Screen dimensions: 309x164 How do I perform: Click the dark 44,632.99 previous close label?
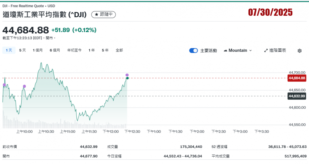click(x=297, y=96)
